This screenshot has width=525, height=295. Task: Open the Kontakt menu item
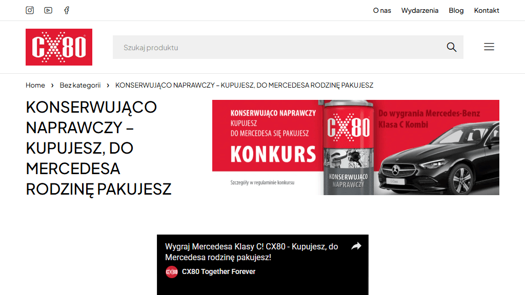pos(487,10)
